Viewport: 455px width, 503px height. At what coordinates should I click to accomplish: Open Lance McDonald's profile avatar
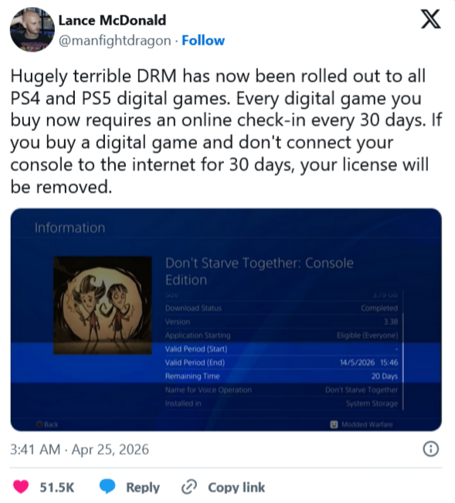(32, 29)
